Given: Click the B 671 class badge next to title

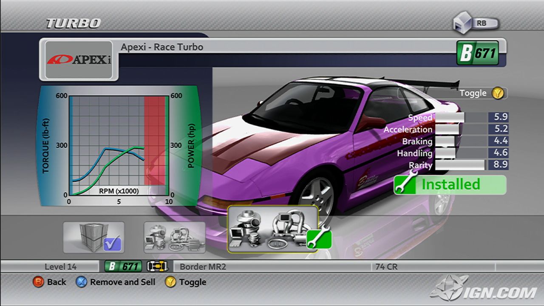Looking at the screenshot, I should pos(477,53).
